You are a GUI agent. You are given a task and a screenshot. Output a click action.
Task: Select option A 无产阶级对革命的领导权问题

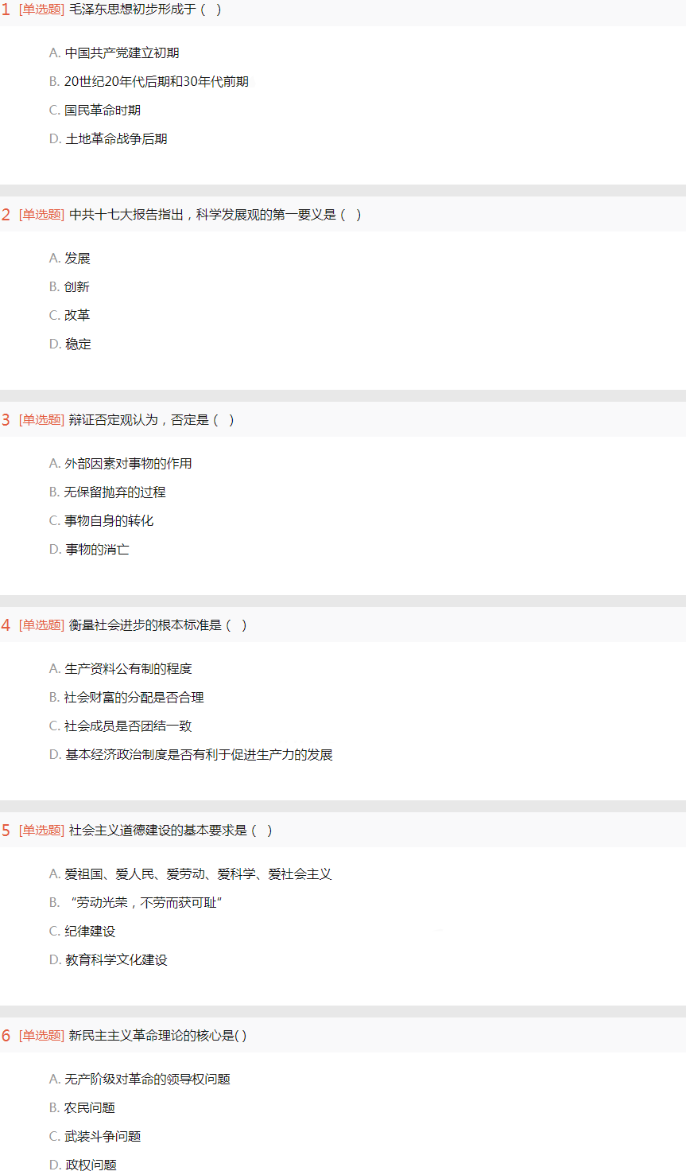(140, 1080)
